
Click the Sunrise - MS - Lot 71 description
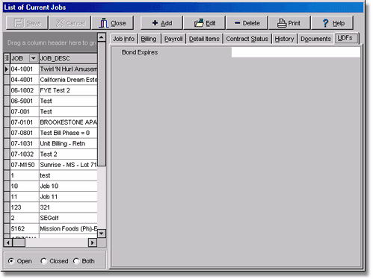point(68,165)
